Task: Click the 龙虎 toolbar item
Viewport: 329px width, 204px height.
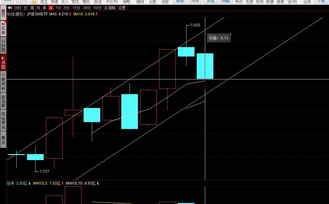Action: [249, 2]
